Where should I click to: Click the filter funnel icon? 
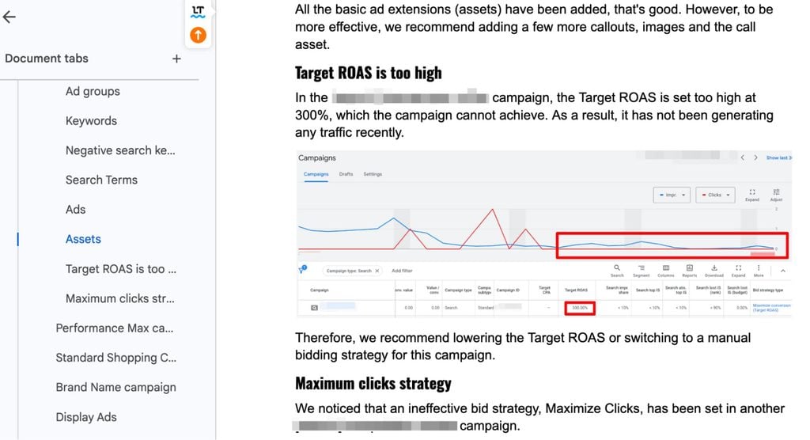[x=303, y=270]
